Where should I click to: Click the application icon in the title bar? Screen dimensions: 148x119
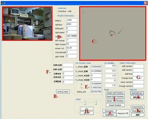pyautogui.click(x=3, y=3)
